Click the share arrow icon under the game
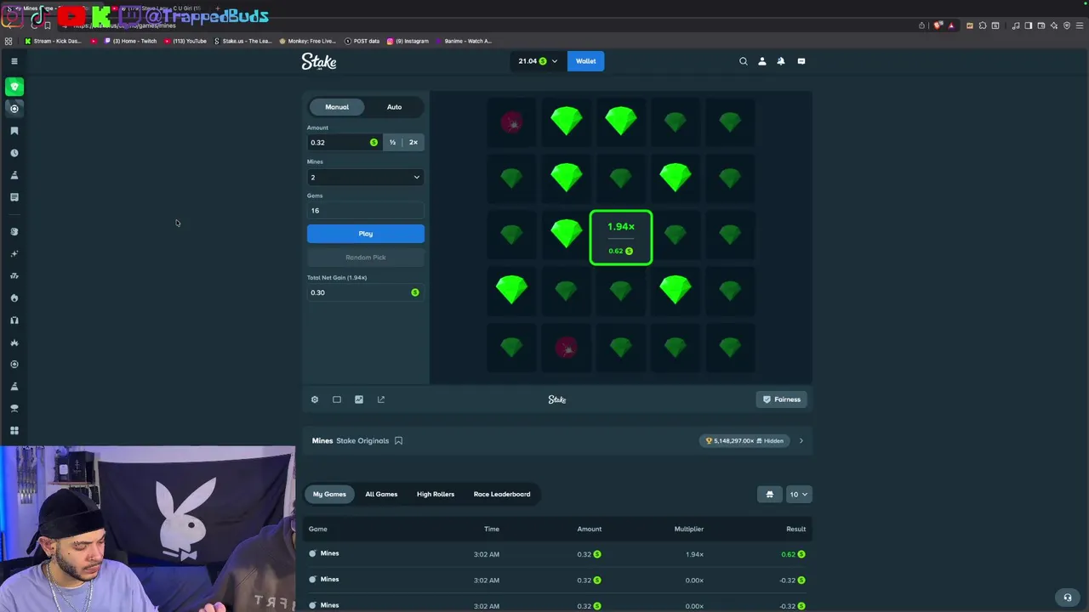Image resolution: width=1089 pixels, height=612 pixels. pos(381,399)
